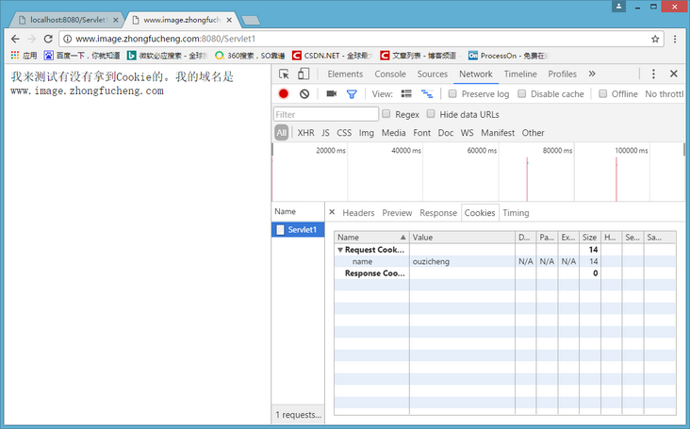Show more DevTools tabs via the chevron
Screen dimensions: 690x429
[592, 74]
